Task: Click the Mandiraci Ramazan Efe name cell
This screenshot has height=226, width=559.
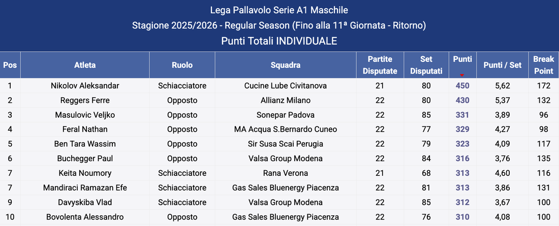Action: (85, 188)
